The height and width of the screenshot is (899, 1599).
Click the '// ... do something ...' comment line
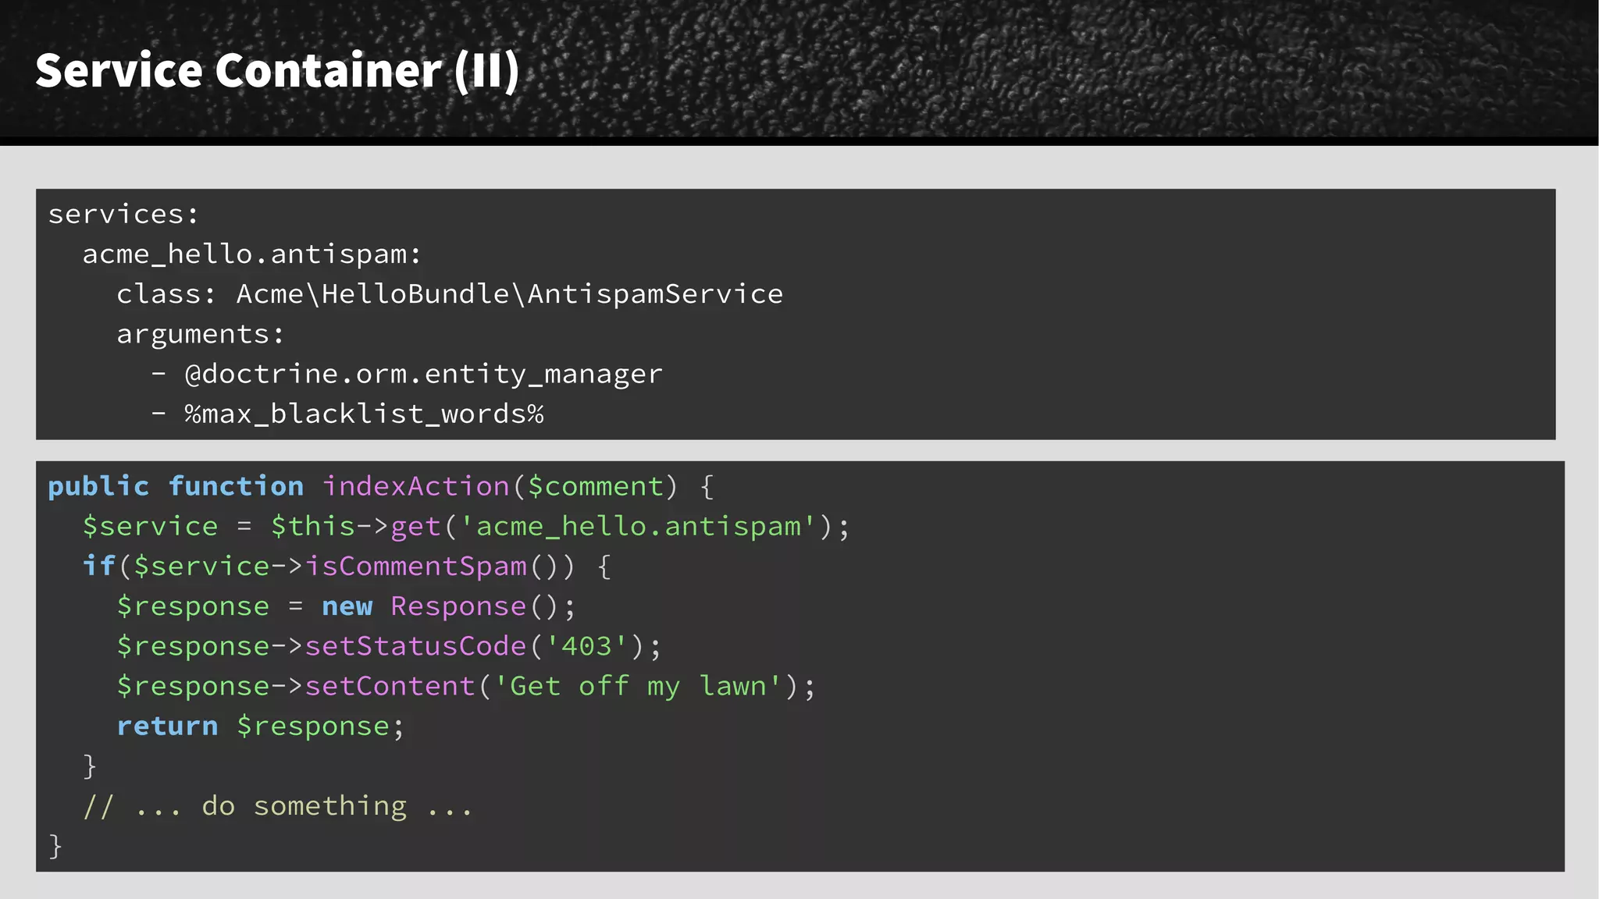pyautogui.click(x=278, y=806)
